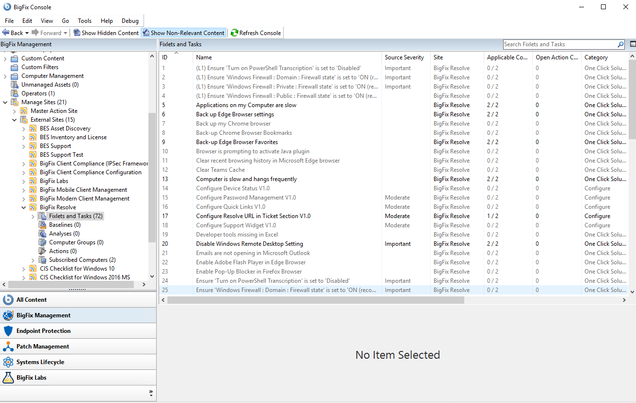
Task: Collapse the External Sites node
Action: click(15, 120)
